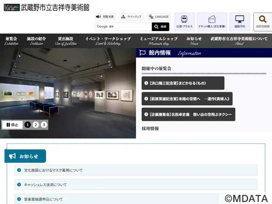Click the Google search input field

123,27
